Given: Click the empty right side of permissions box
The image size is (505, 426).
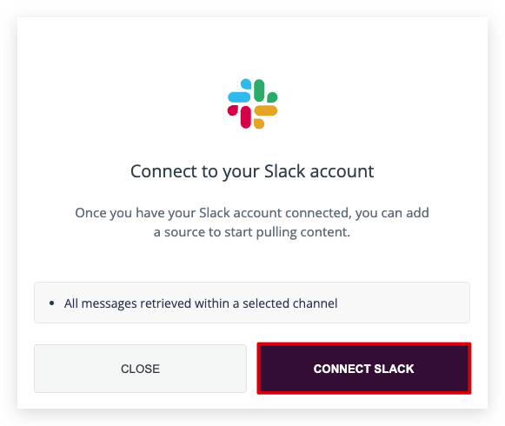Looking at the screenshot, I should [x=402, y=303].
